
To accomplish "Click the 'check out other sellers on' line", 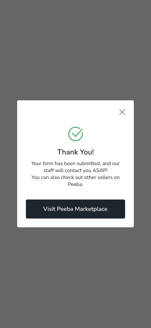I will pyautogui.click(x=75, y=178).
